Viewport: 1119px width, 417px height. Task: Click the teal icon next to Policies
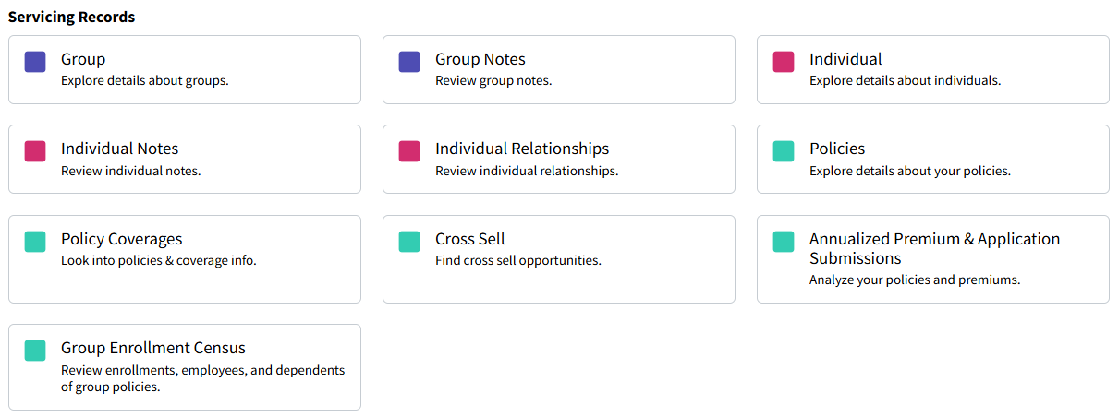pos(784,151)
